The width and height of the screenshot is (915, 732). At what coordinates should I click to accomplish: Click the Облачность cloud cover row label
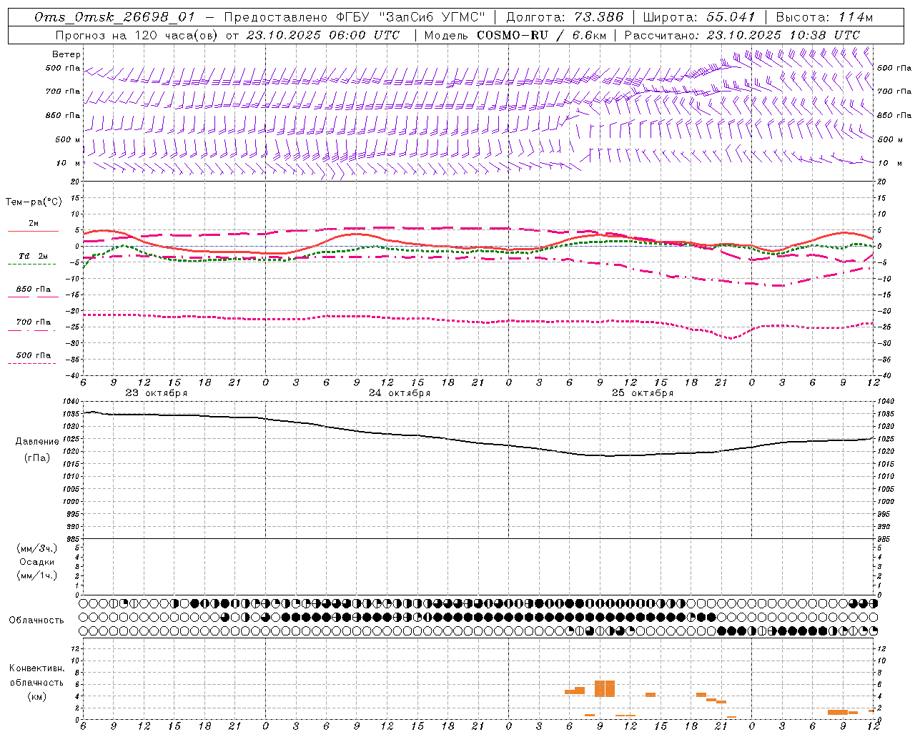point(36,620)
